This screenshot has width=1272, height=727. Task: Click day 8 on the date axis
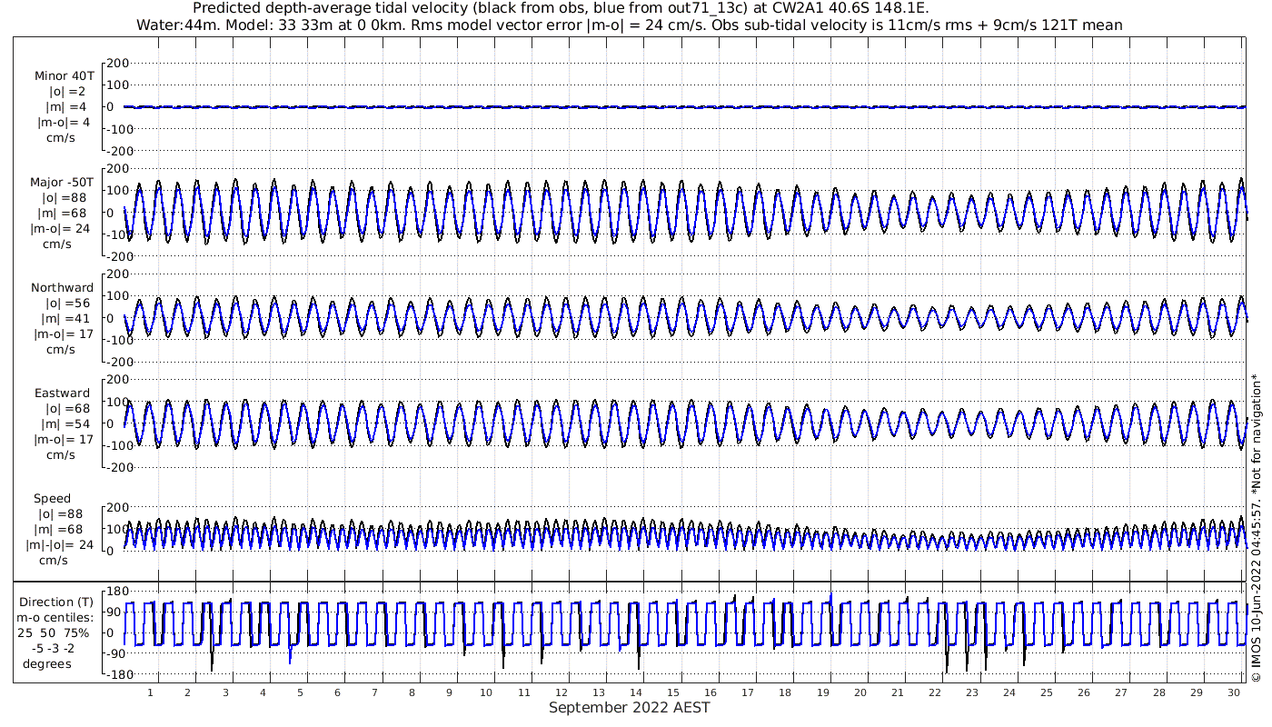click(x=412, y=692)
